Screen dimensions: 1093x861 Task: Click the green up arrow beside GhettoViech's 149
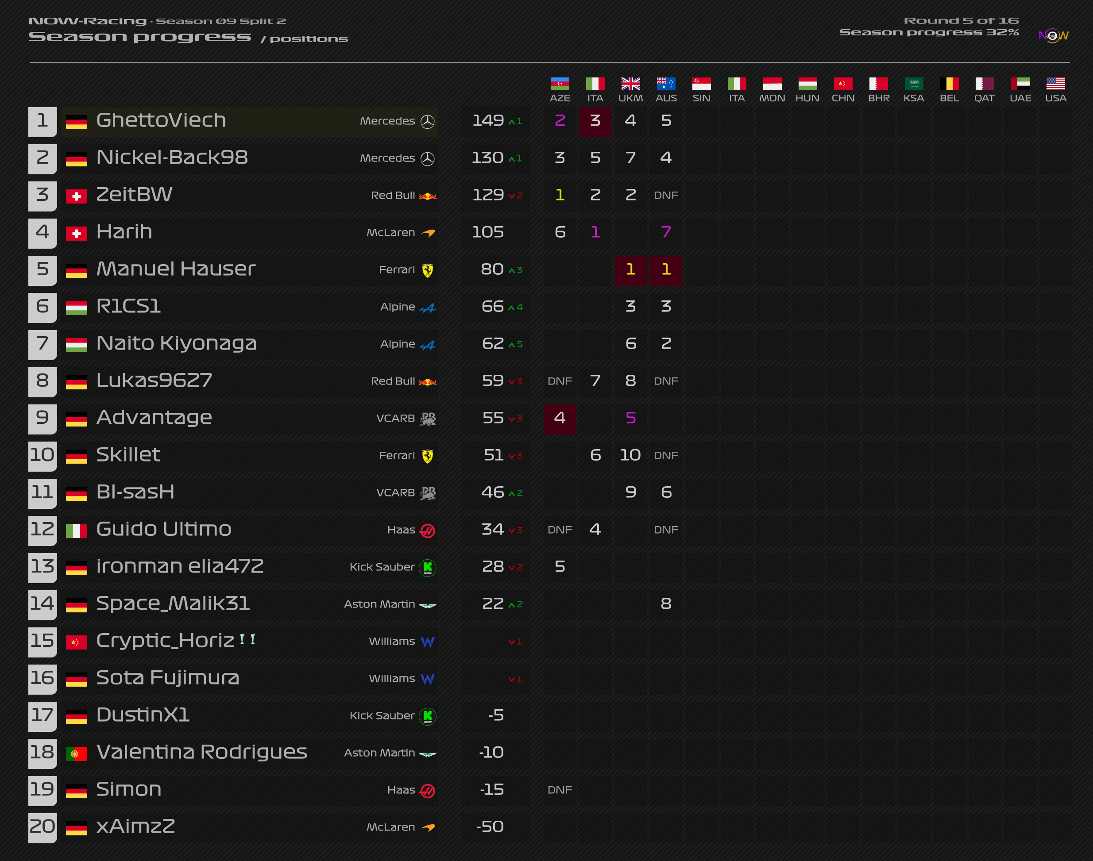coord(512,122)
